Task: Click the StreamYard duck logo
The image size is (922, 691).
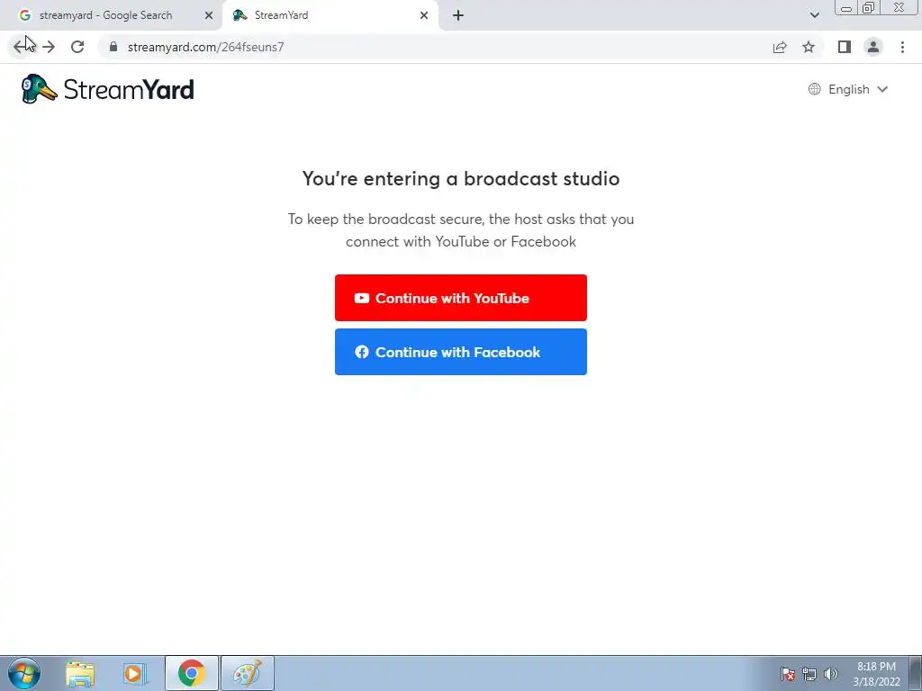Action: click(108, 89)
